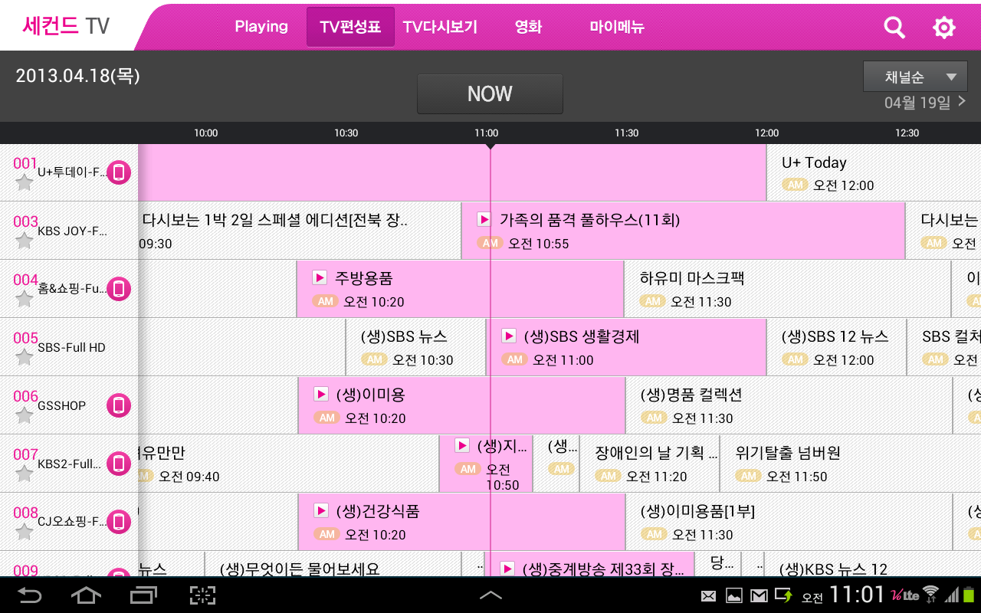Viewport: 981px width, 613px height.
Task: Select 11:30 marker on timeline
Action: pyautogui.click(x=626, y=133)
